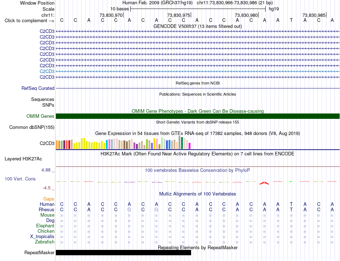Viewport: 340px width, 261px height.
Task: Select the Dog species row label
Action: [x=50, y=221]
